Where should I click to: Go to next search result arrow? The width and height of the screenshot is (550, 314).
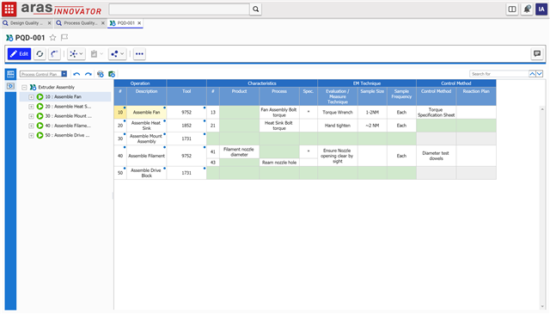click(540, 74)
